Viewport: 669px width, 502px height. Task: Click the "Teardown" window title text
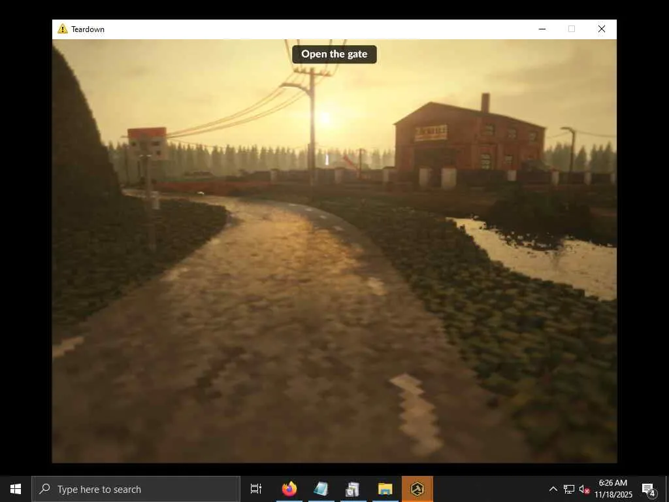(88, 29)
